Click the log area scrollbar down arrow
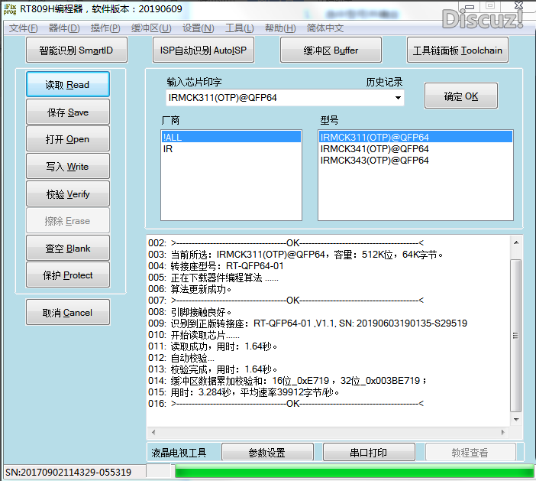Image resolution: width=536 pixels, height=481 pixels. 516,420
